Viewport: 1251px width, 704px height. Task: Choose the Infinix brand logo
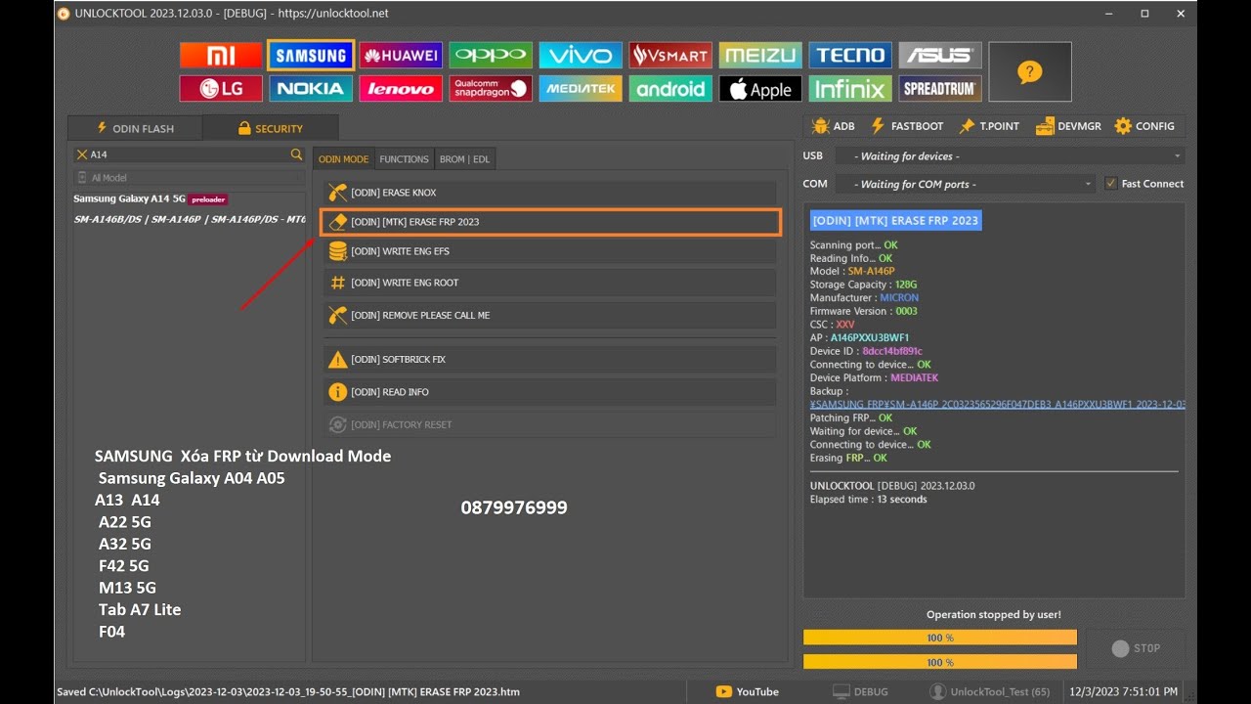click(x=850, y=89)
